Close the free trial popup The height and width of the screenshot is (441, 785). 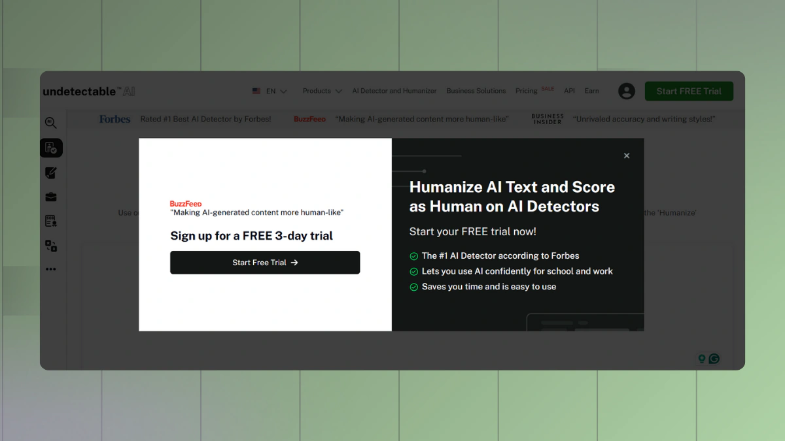point(627,155)
